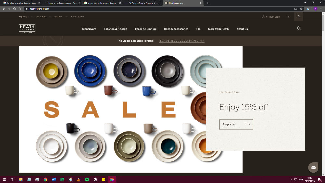Reload the page in the browser

click(15, 9)
